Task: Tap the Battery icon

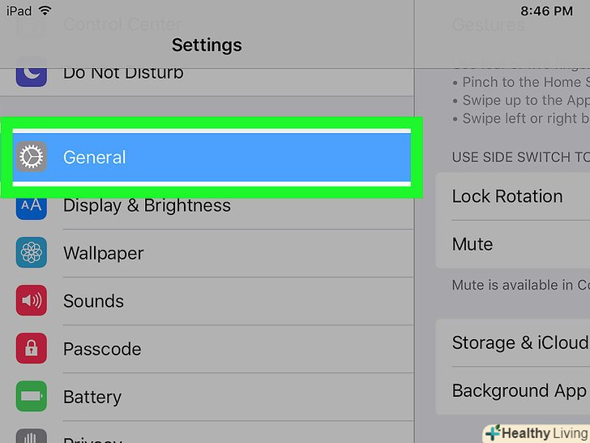Action: tap(32, 397)
